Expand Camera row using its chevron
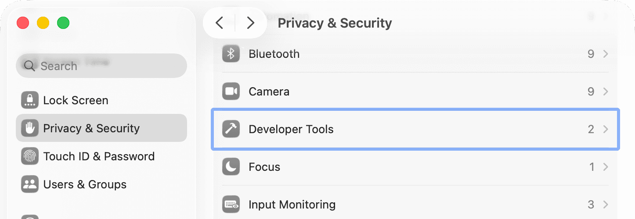The height and width of the screenshot is (219, 635). (606, 92)
